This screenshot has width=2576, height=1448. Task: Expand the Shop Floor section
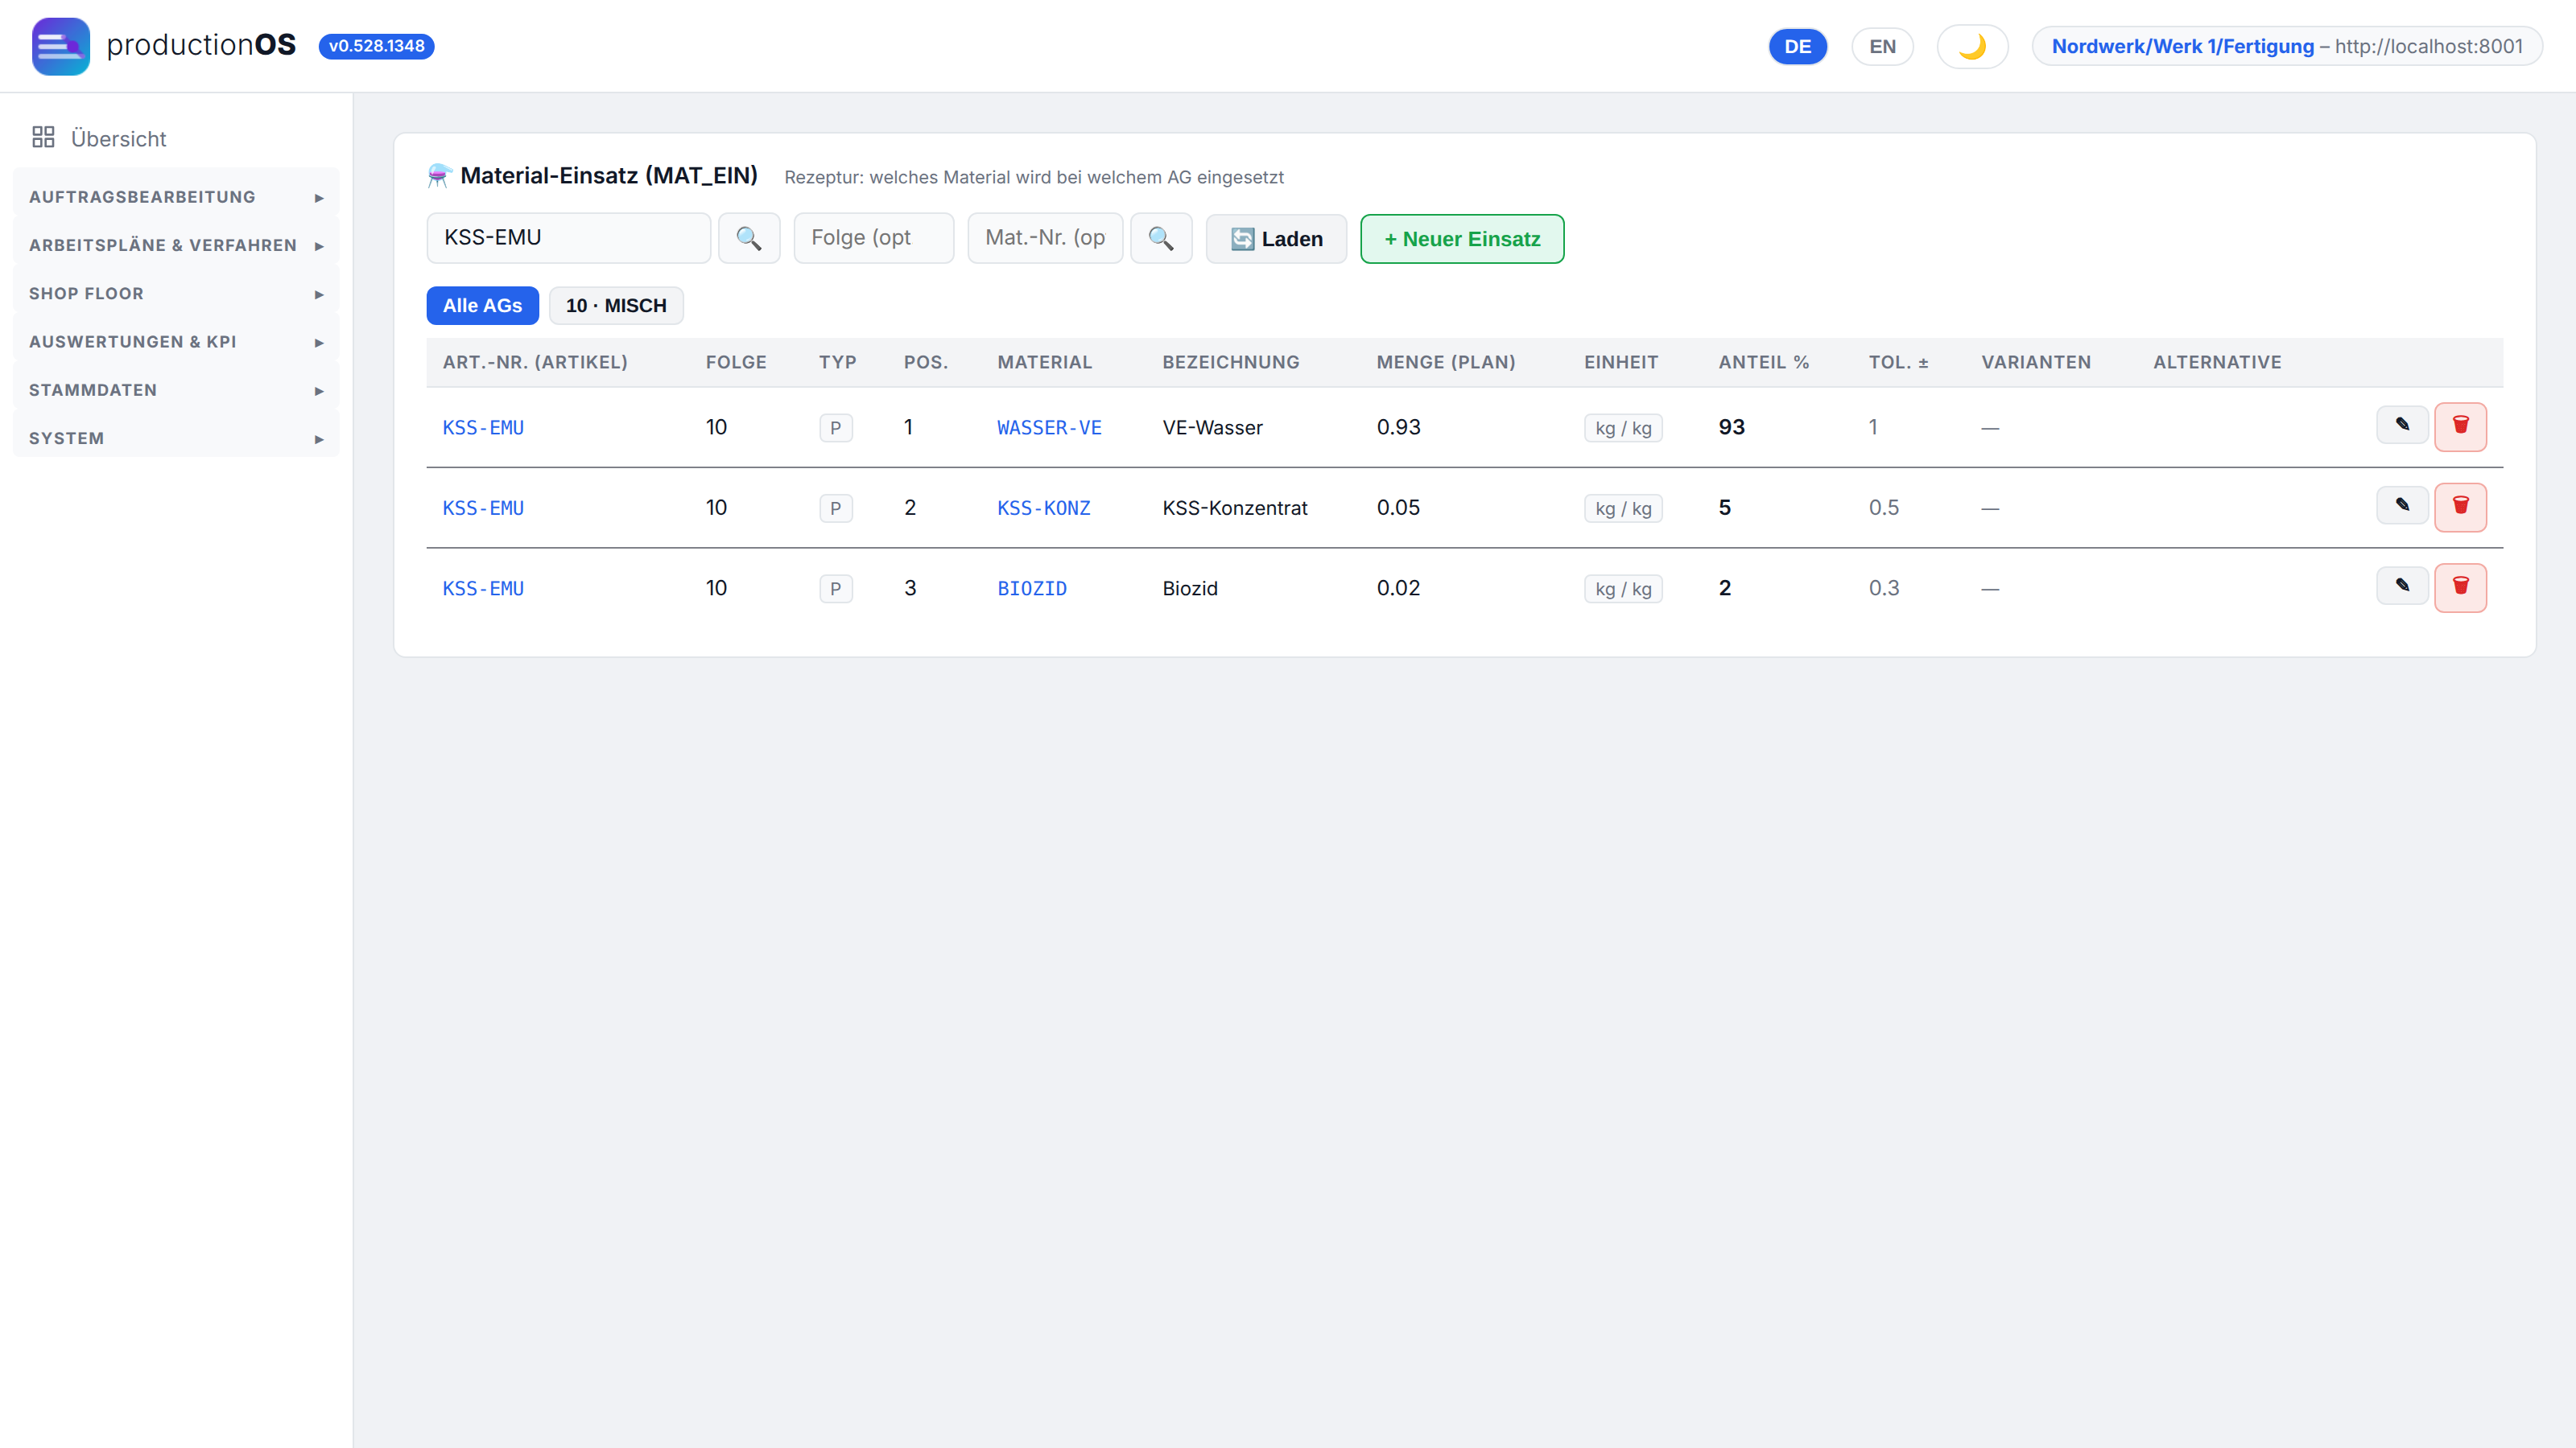click(x=176, y=294)
